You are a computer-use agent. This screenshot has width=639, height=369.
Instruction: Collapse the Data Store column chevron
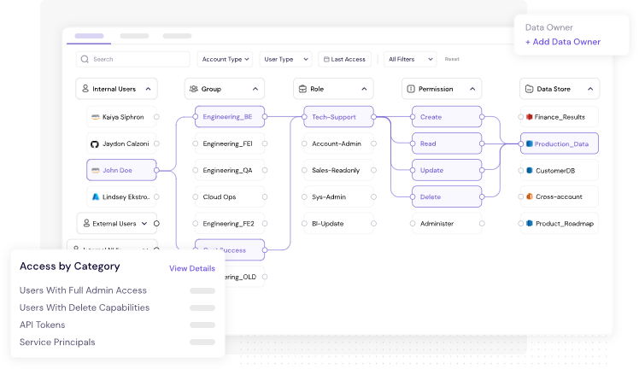tap(590, 89)
